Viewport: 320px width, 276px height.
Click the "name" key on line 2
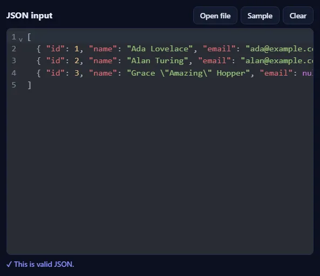(103, 49)
